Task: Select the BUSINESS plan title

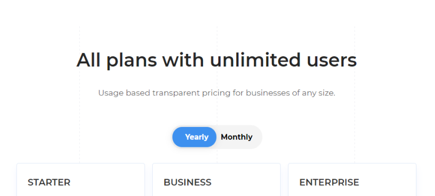Action: click(x=187, y=183)
